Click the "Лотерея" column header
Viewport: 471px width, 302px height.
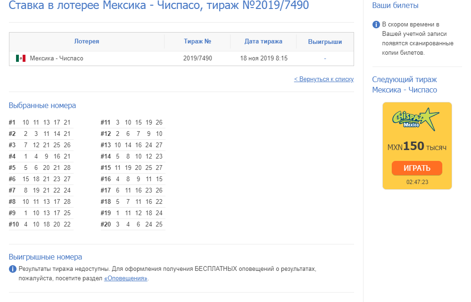[x=87, y=41]
